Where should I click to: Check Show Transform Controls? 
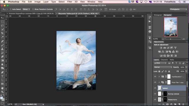pyautogui.click(x=33, y=9)
